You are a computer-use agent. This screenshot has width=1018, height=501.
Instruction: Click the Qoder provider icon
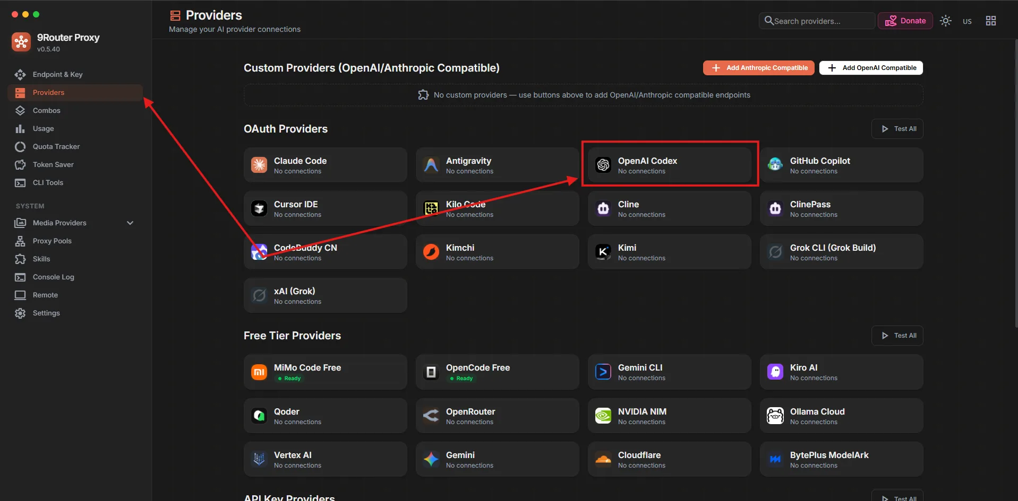tap(259, 416)
